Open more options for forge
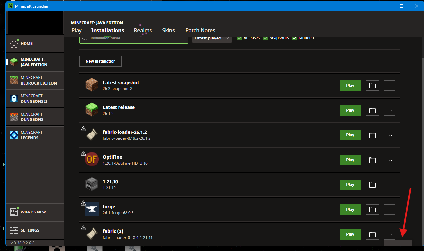 [x=389, y=210]
